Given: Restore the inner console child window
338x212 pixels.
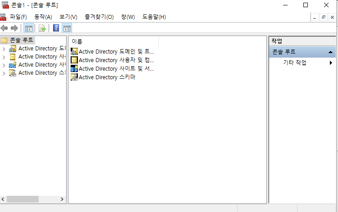Looking at the screenshot, I should [323, 18].
